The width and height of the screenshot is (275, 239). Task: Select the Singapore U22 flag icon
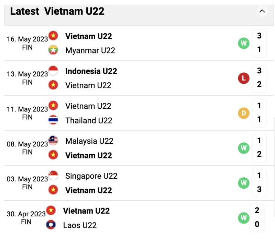click(x=53, y=176)
